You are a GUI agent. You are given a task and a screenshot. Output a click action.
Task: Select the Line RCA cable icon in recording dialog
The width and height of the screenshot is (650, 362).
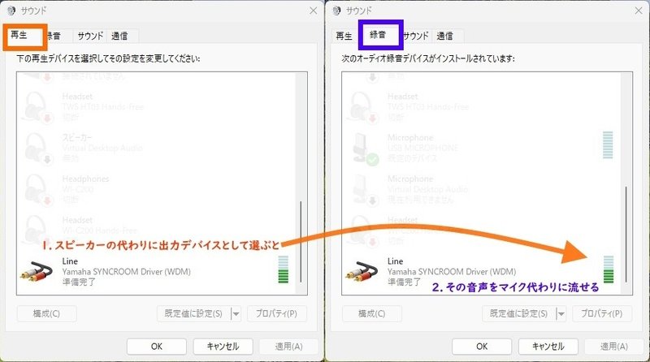(362, 272)
